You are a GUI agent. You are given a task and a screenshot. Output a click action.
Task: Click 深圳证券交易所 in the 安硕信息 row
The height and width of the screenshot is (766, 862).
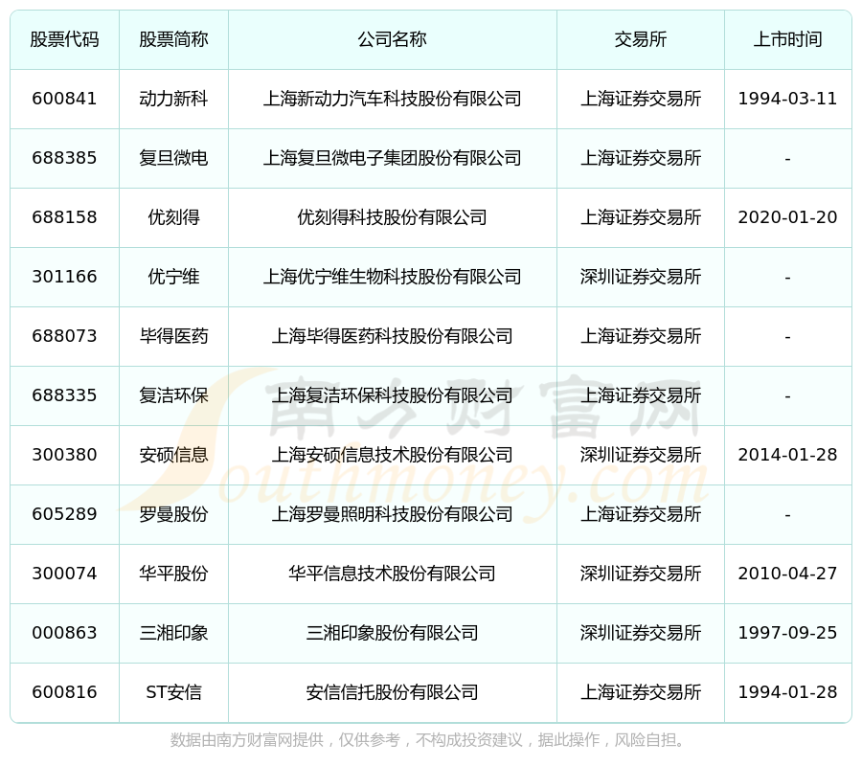tap(641, 455)
